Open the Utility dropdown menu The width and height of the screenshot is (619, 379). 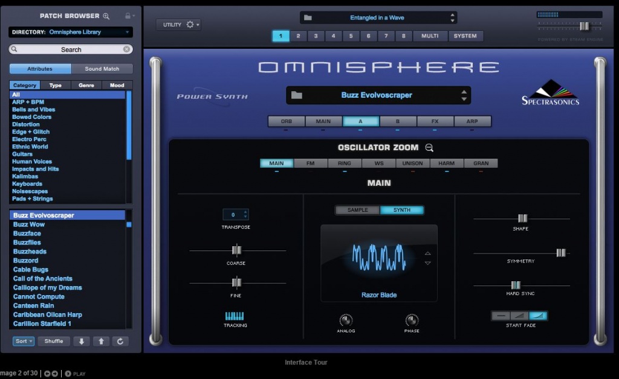pyautogui.click(x=178, y=24)
